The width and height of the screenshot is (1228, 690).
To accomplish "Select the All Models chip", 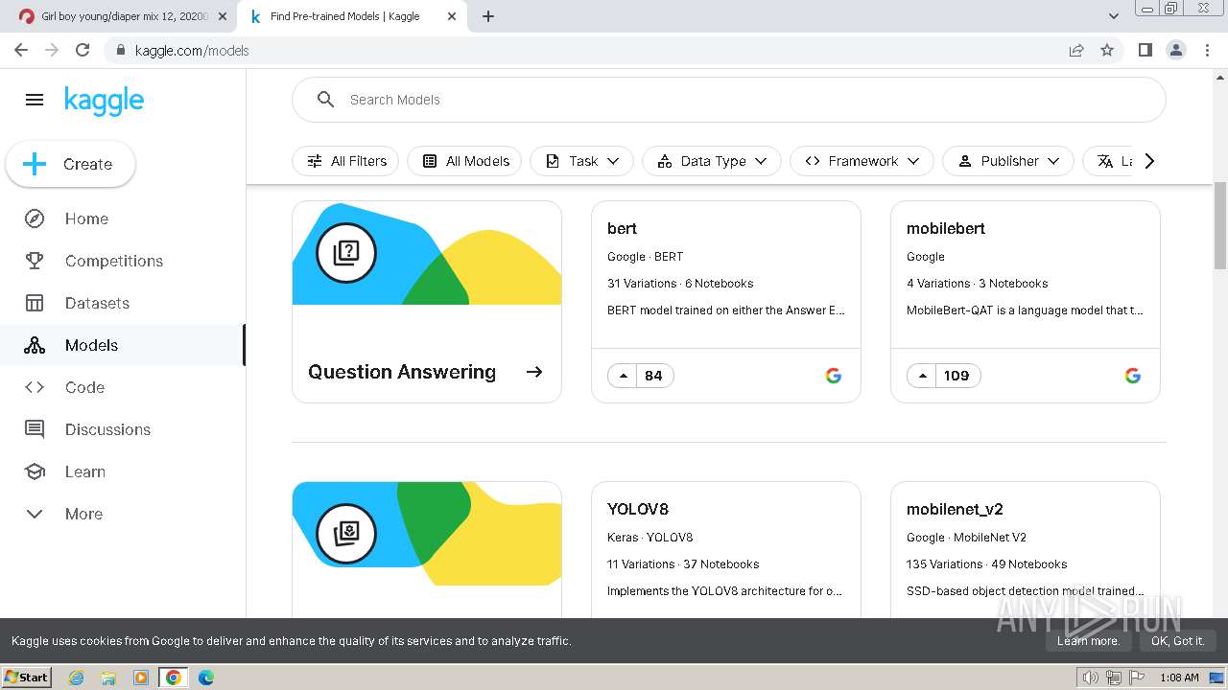I will [x=464, y=161].
